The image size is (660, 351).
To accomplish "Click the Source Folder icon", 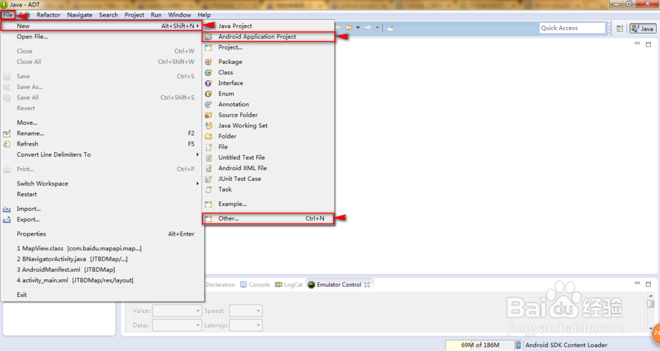I will [x=209, y=115].
